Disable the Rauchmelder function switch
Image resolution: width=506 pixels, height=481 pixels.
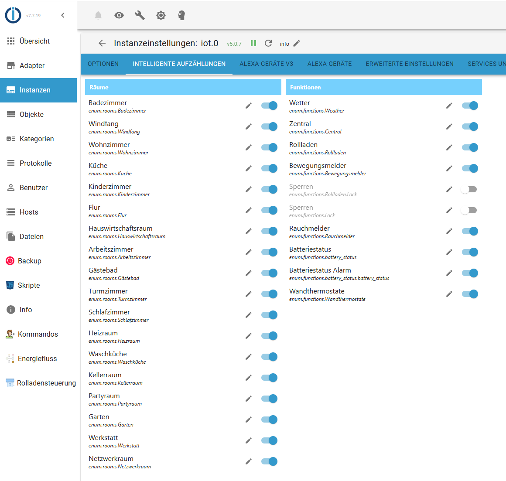pyautogui.click(x=470, y=231)
